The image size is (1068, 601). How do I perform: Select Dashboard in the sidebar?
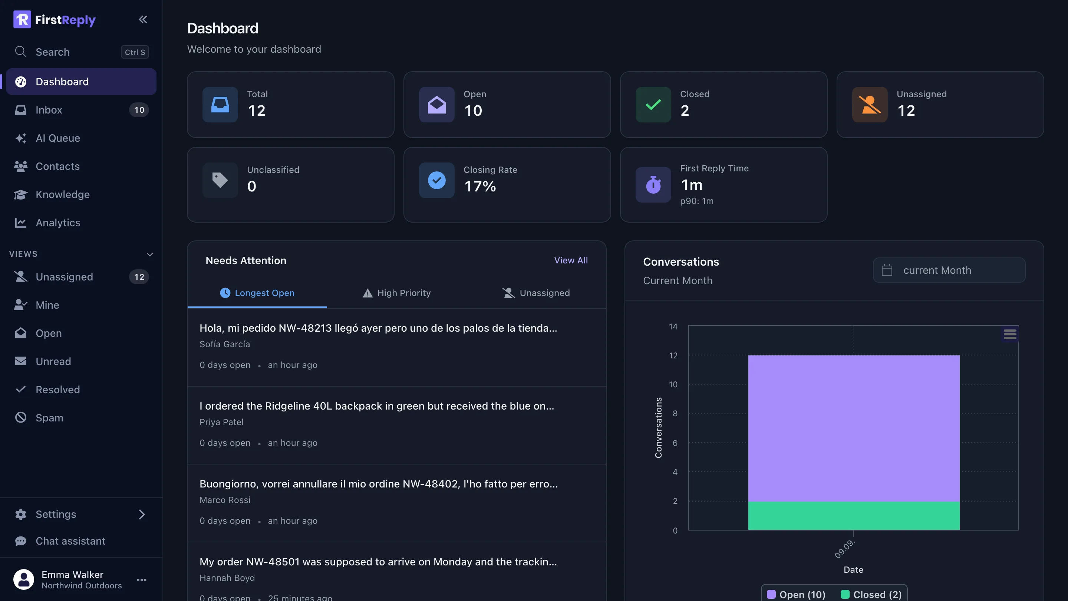81,82
